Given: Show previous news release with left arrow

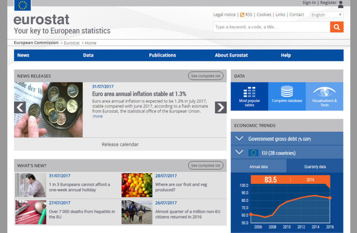Looking at the screenshot, I should (20, 107).
